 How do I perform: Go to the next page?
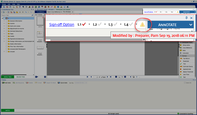108,77
